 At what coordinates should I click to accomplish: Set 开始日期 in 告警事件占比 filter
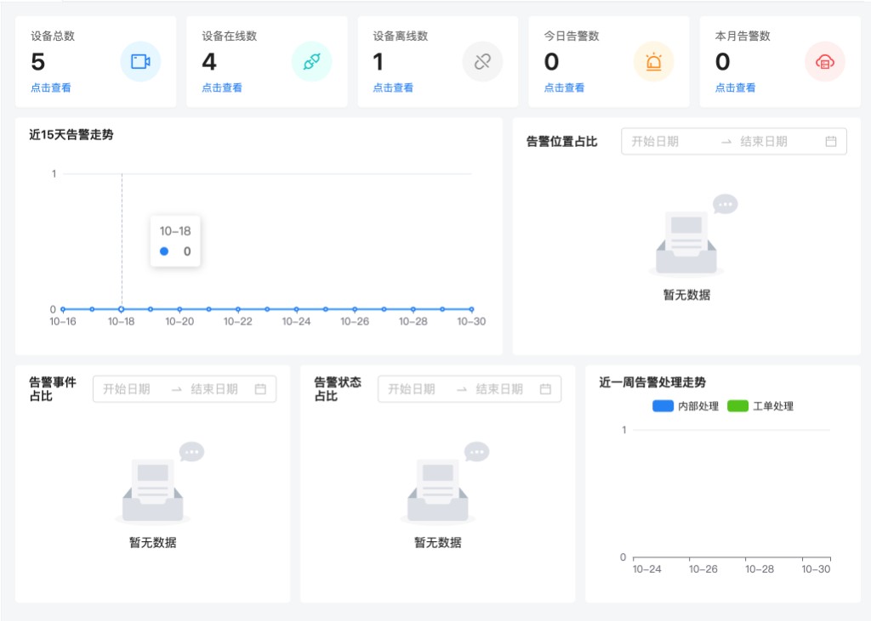(x=127, y=389)
